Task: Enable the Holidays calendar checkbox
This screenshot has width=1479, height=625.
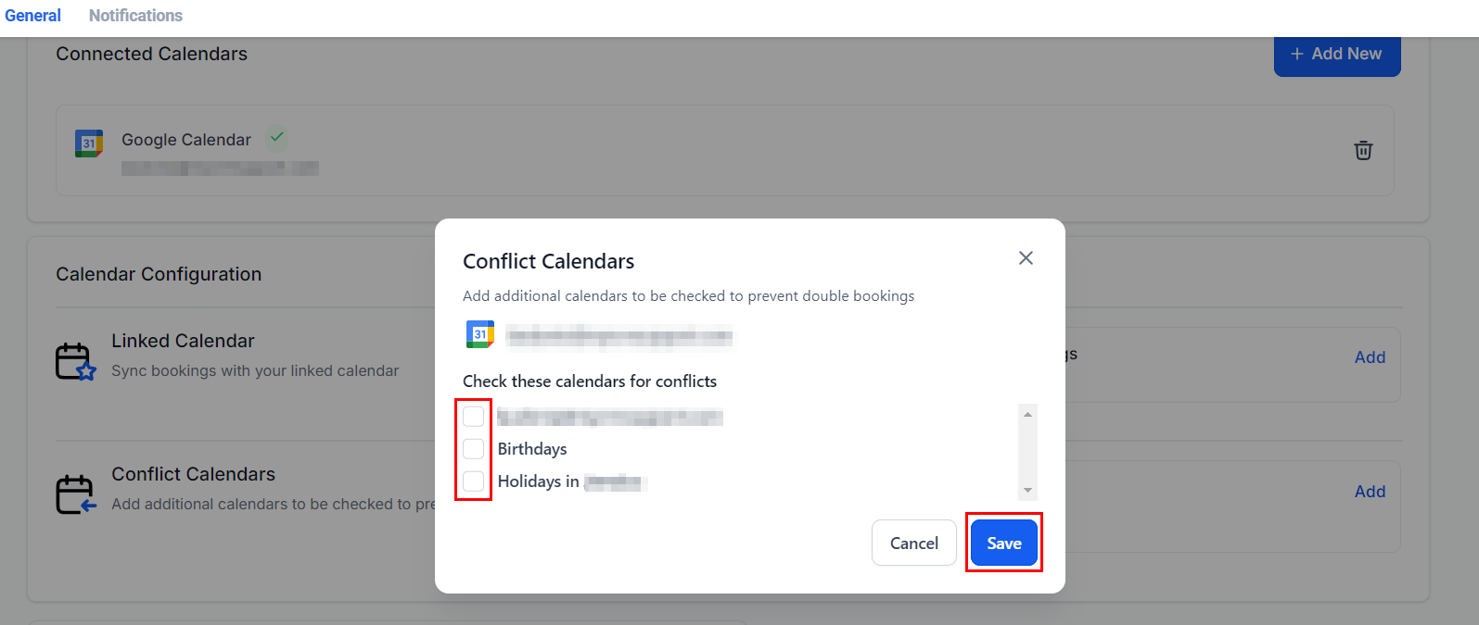Action: pos(474,481)
